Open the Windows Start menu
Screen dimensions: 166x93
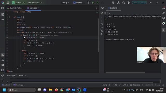coord(4,90)
